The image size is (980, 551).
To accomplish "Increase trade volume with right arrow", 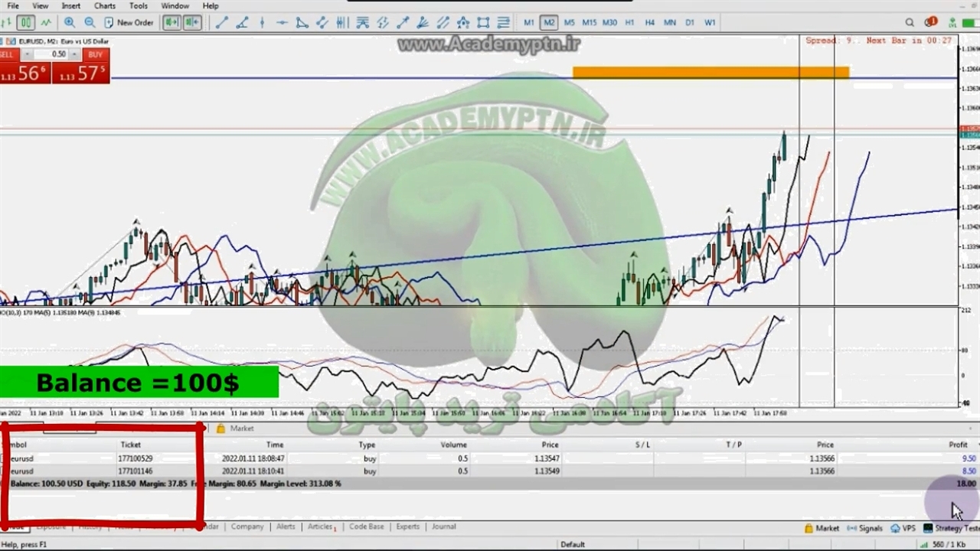I will (x=74, y=54).
